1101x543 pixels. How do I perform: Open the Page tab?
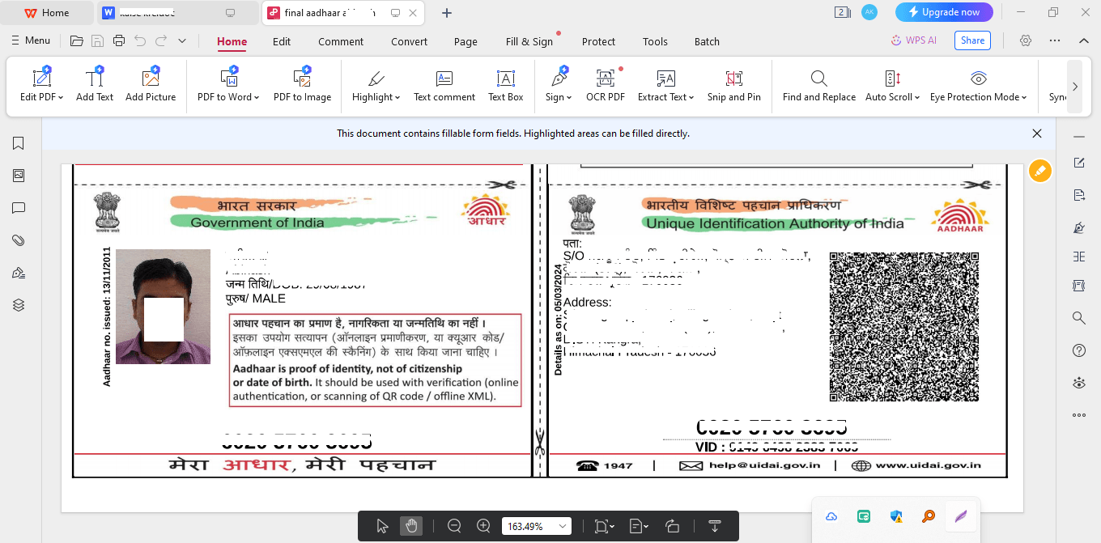point(465,41)
